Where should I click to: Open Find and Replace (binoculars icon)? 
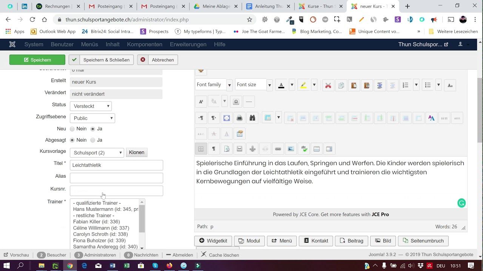coord(252,118)
